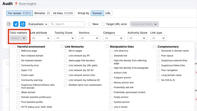Group by URL

tap(108, 13)
